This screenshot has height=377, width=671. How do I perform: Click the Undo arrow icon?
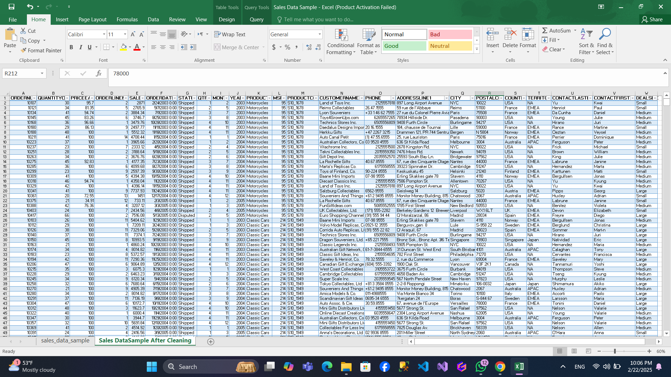tap(30, 7)
